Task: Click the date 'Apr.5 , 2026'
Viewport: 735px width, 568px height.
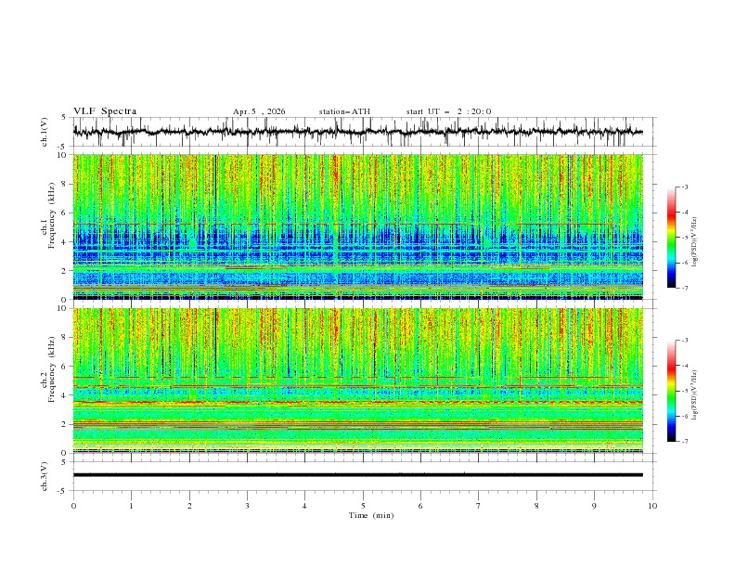Action: point(259,111)
